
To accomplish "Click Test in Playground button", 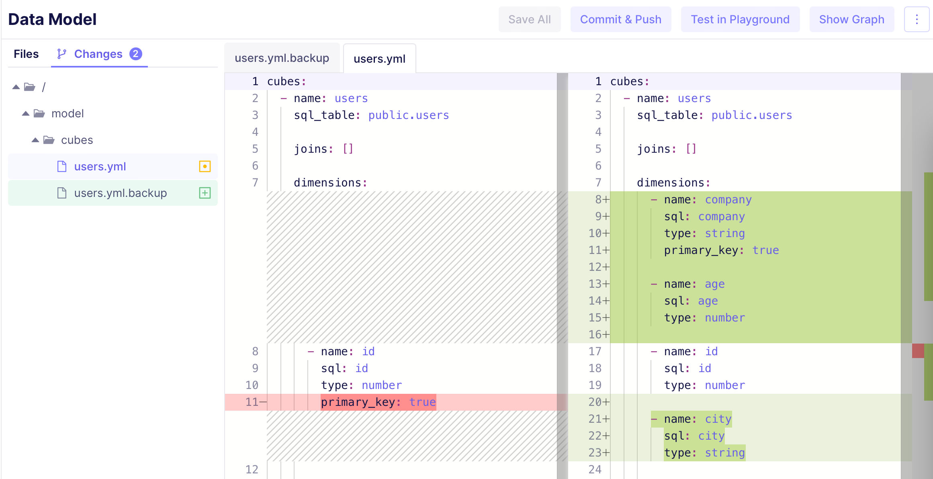I will coord(740,19).
